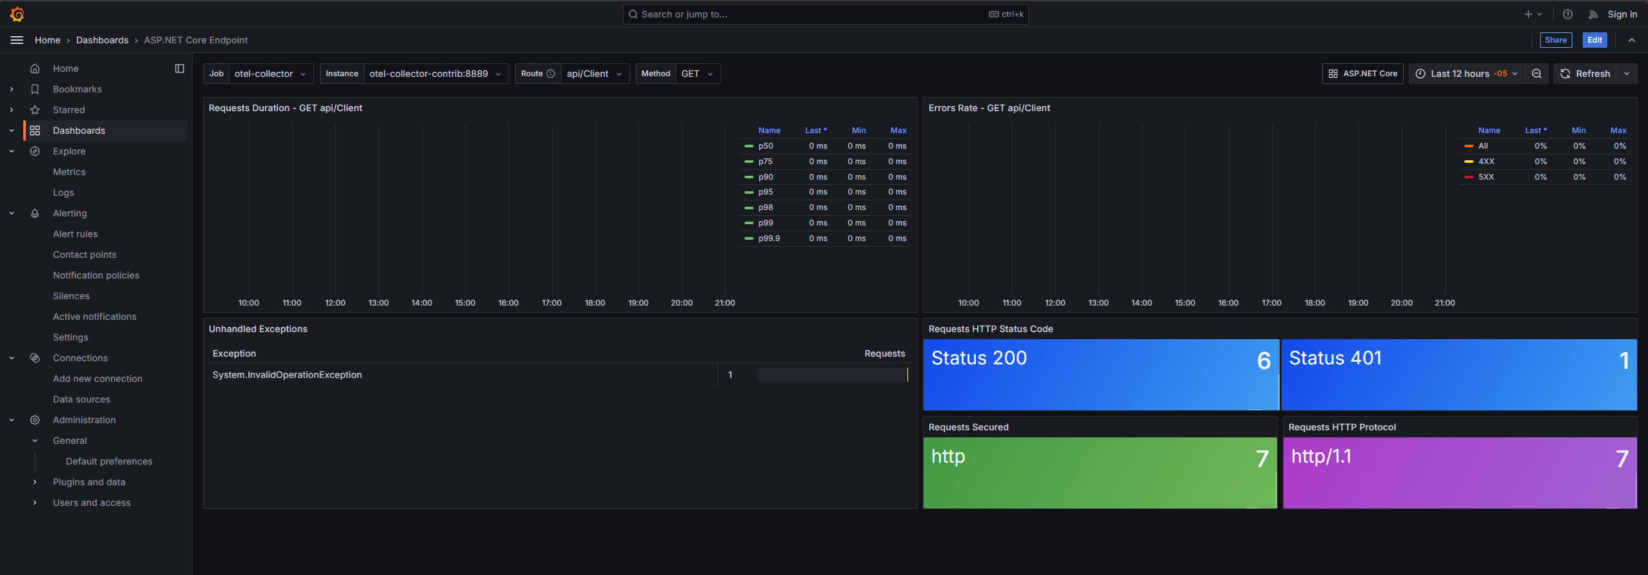Sort Unhandled Exceptions by Requests column

point(884,353)
